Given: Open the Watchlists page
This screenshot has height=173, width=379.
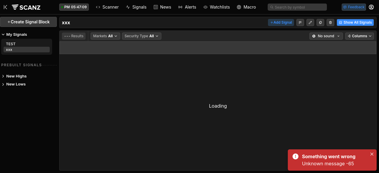Looking at the screenshot, I should tap(216, 7).
